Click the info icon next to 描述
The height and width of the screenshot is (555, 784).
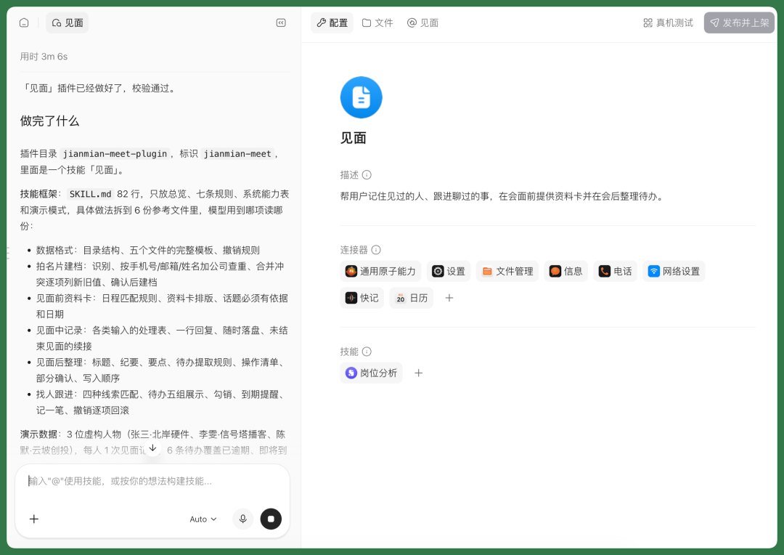click(x=367, y=174)
